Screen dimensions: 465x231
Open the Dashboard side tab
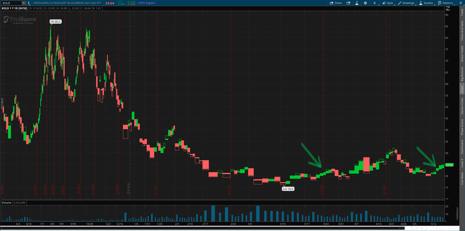(x=462, y=147)
